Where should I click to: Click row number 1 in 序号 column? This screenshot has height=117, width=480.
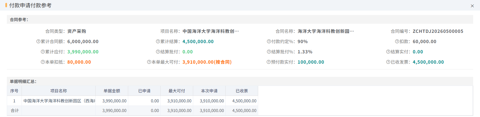tap(14, 101)
